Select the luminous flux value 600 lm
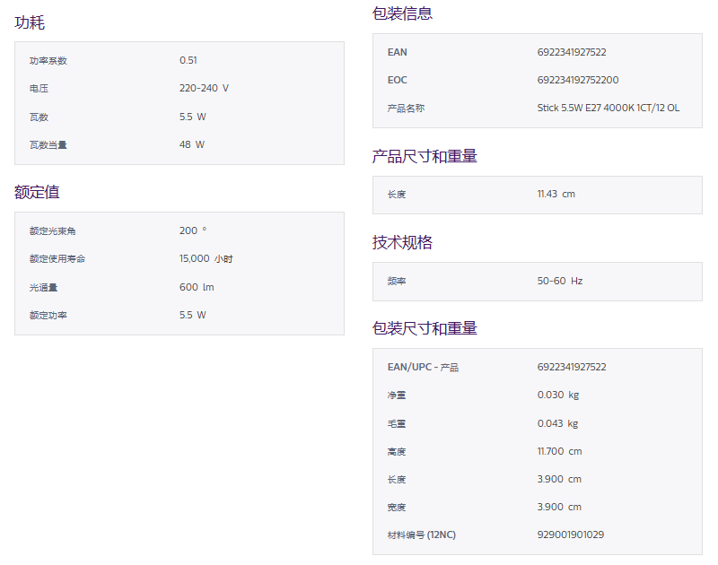718x565 pixels. click(x=197, y=287)
